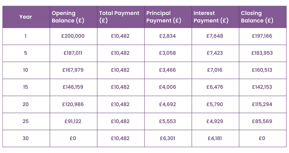Click the £167,979 opening balance cell
The image size is (289, 153).
pos(73,70)
